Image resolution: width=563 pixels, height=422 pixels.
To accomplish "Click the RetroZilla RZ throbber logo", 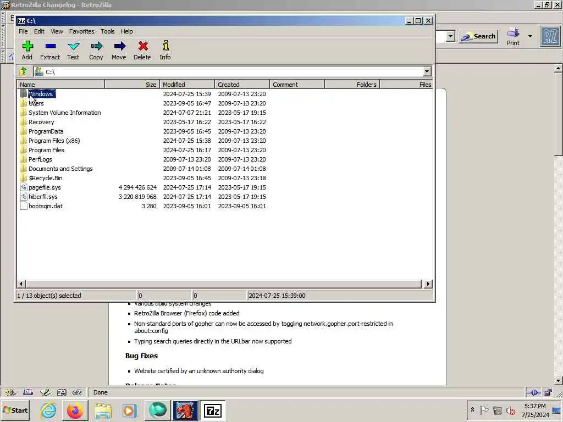I will (550, 36).
